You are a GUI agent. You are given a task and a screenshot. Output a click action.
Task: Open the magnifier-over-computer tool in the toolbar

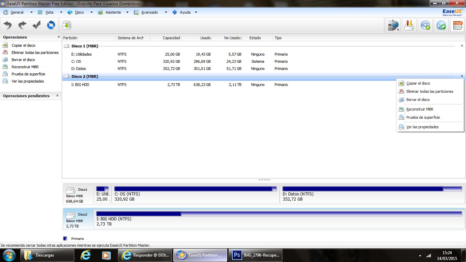[393, 25]
